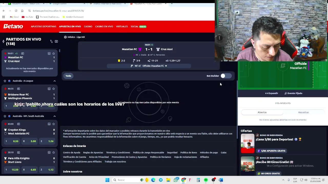328x184 pixels.
Task: Bet Croydon Kings win at 8.50
Action: coord(12,141)
